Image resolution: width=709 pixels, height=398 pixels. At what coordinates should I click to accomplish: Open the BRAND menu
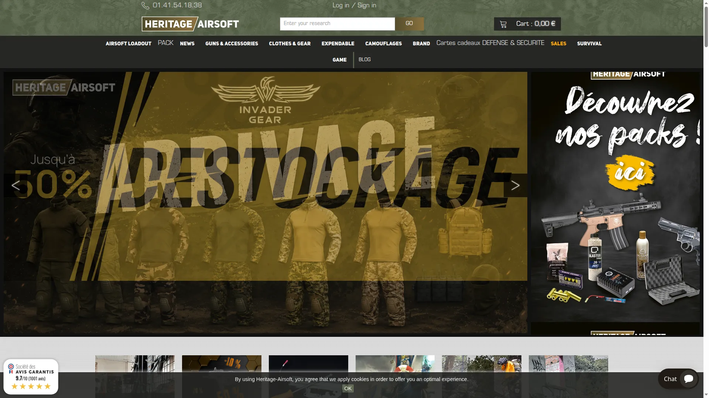(421, 43)
